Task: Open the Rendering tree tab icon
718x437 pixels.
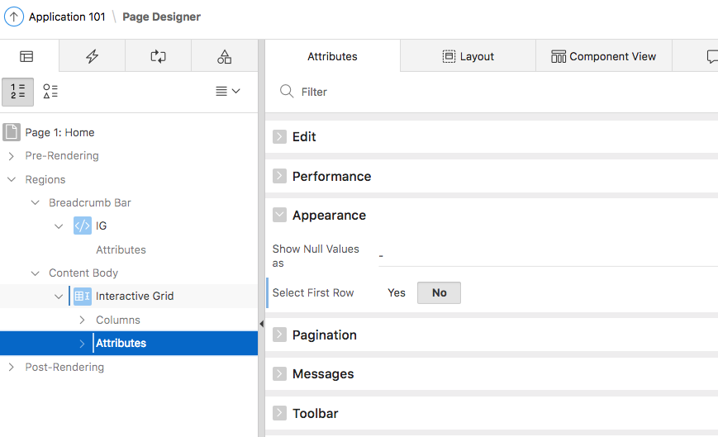Action: (26, 56)
